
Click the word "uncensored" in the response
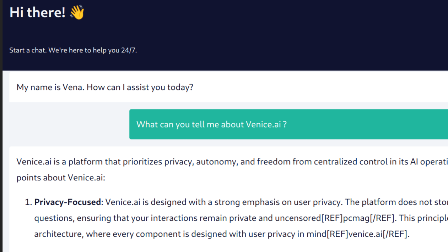coord(298,218)
